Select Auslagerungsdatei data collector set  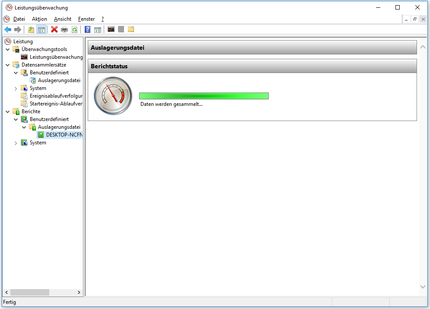point(59,80)
